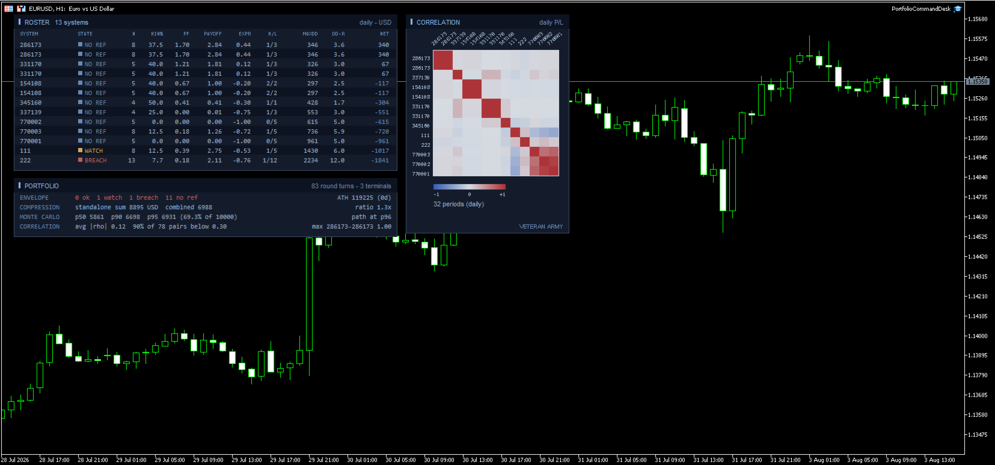
Task: Click the 'daily P/L' label in the Correlation header
Action: point(551,22)
